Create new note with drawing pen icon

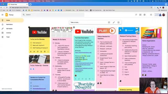114,22
